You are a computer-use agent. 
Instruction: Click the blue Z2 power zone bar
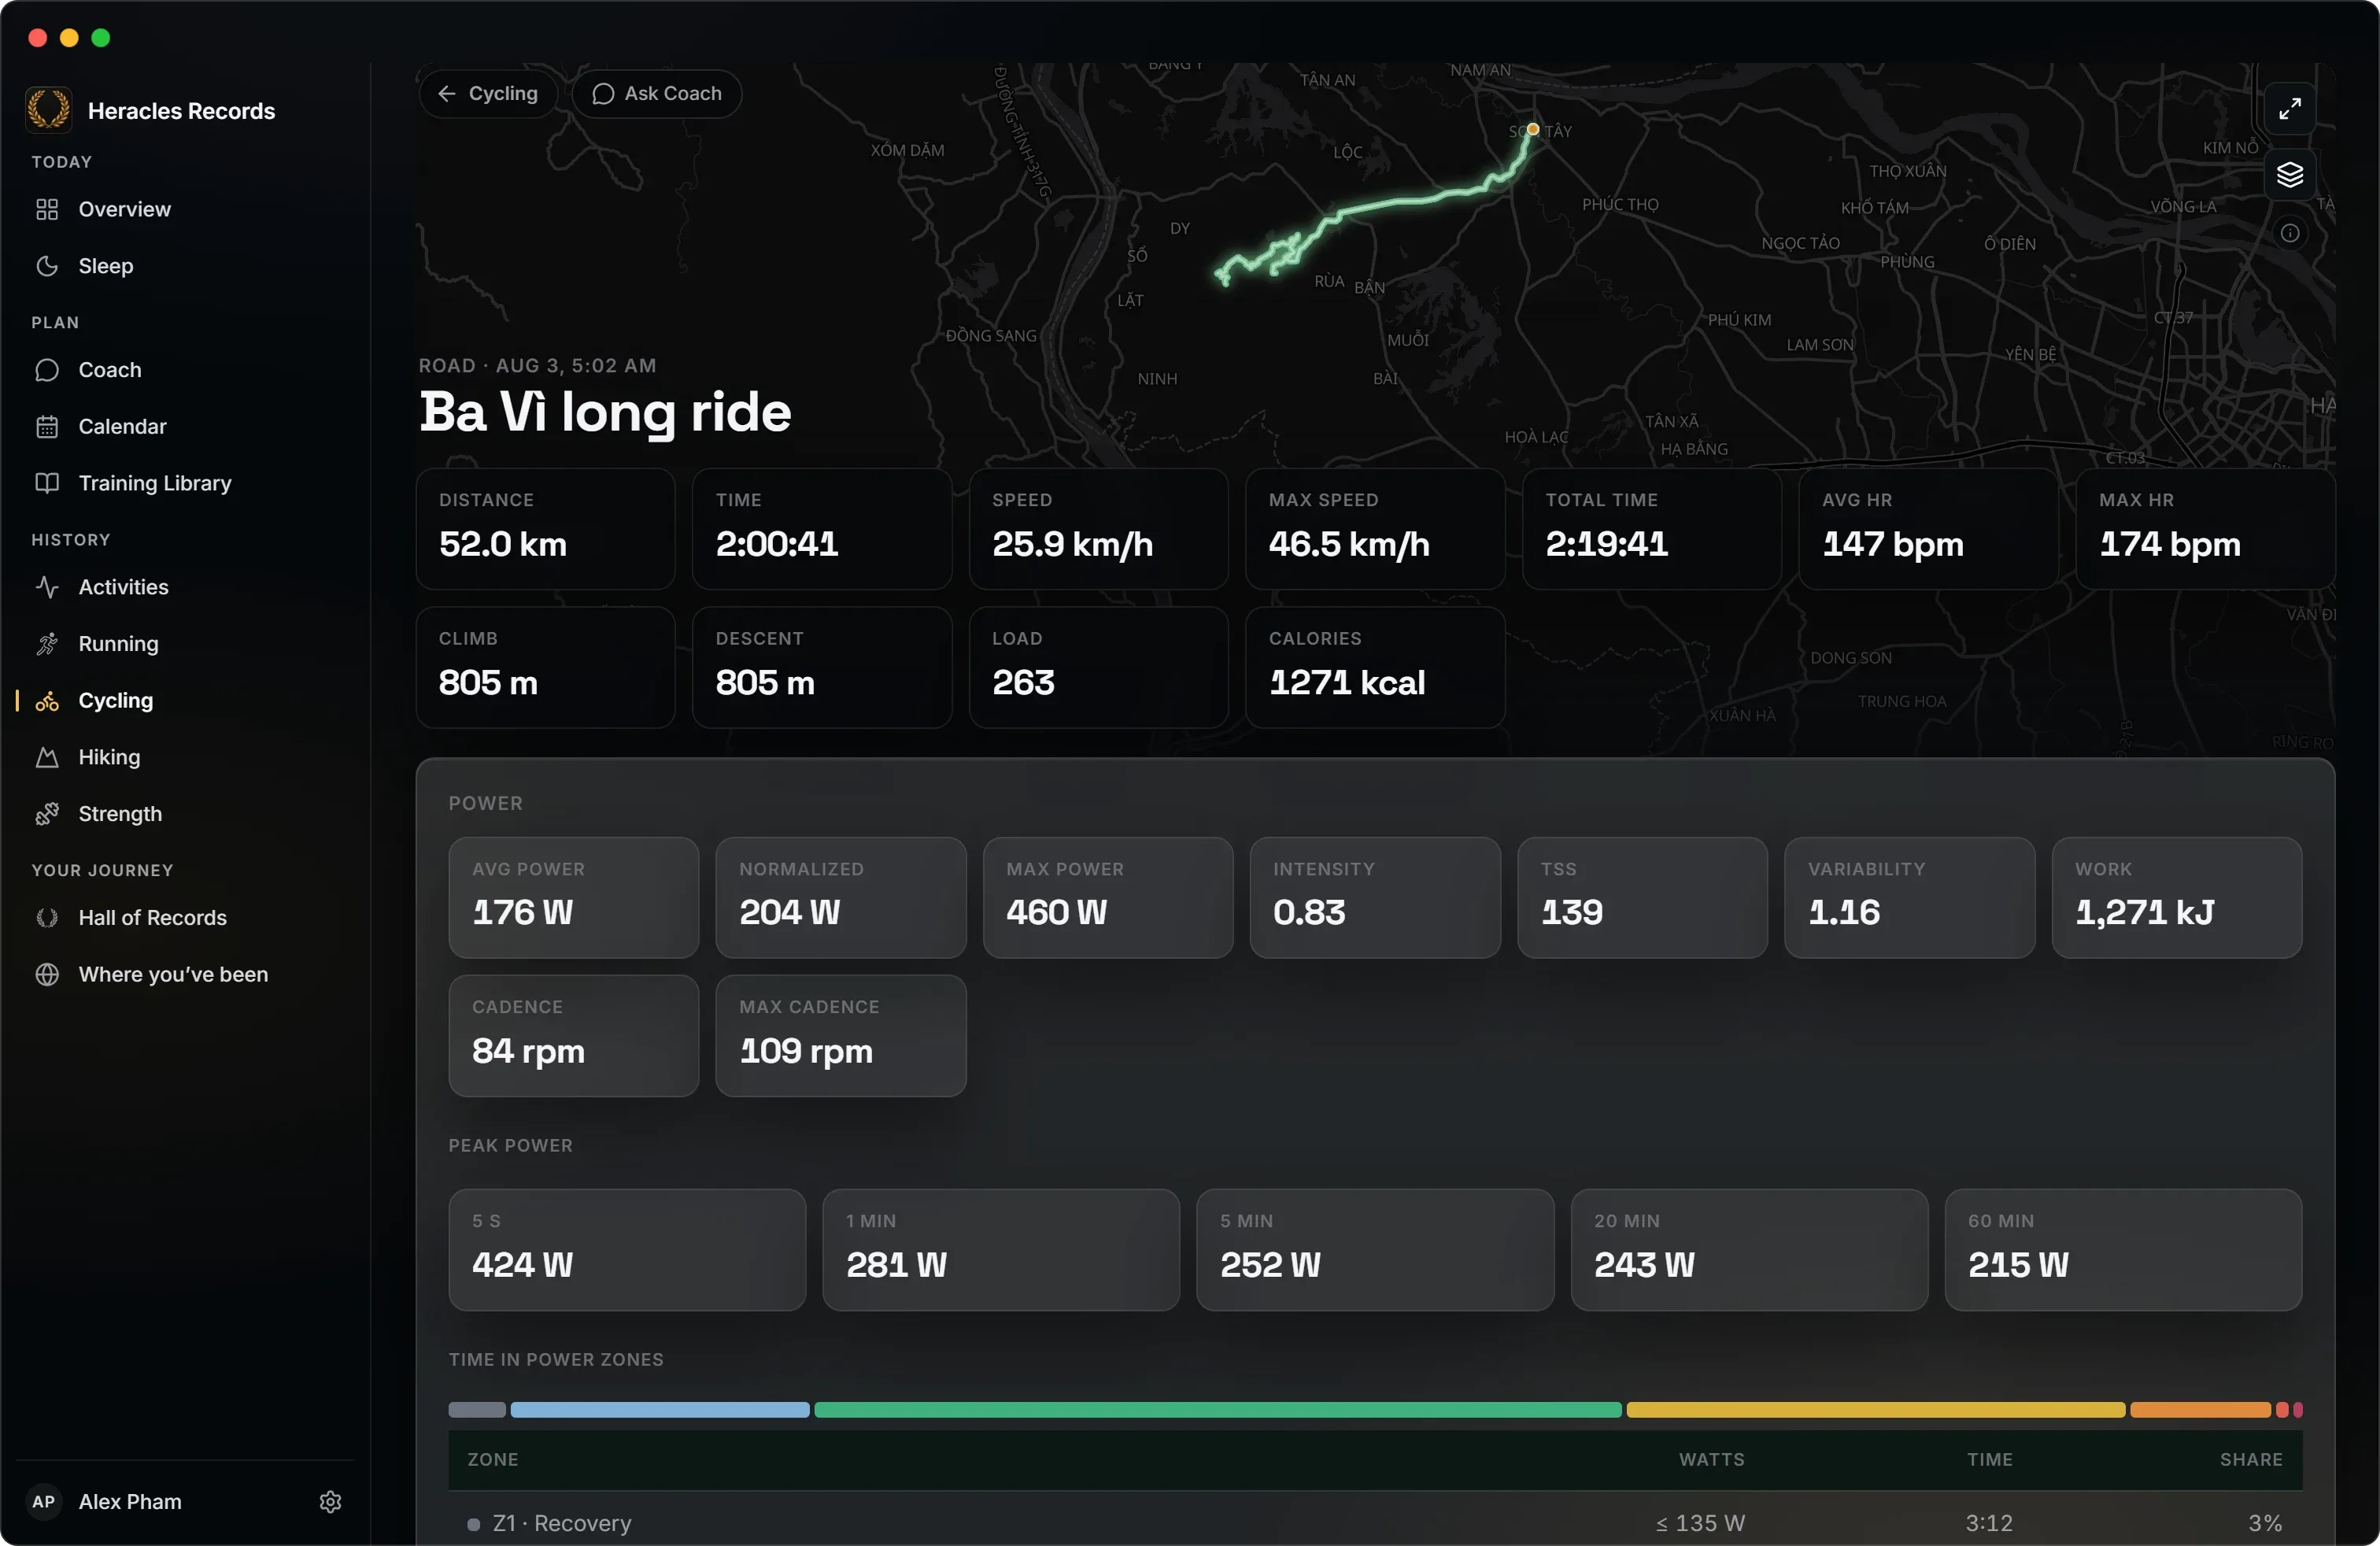point(660,1410)
